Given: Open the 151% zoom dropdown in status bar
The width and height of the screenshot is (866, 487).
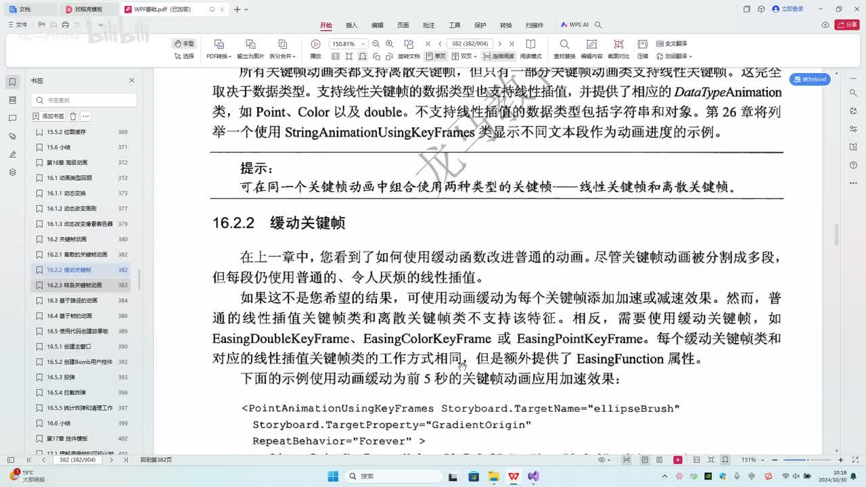Looking at the screenshot, I should coord(752,460).
